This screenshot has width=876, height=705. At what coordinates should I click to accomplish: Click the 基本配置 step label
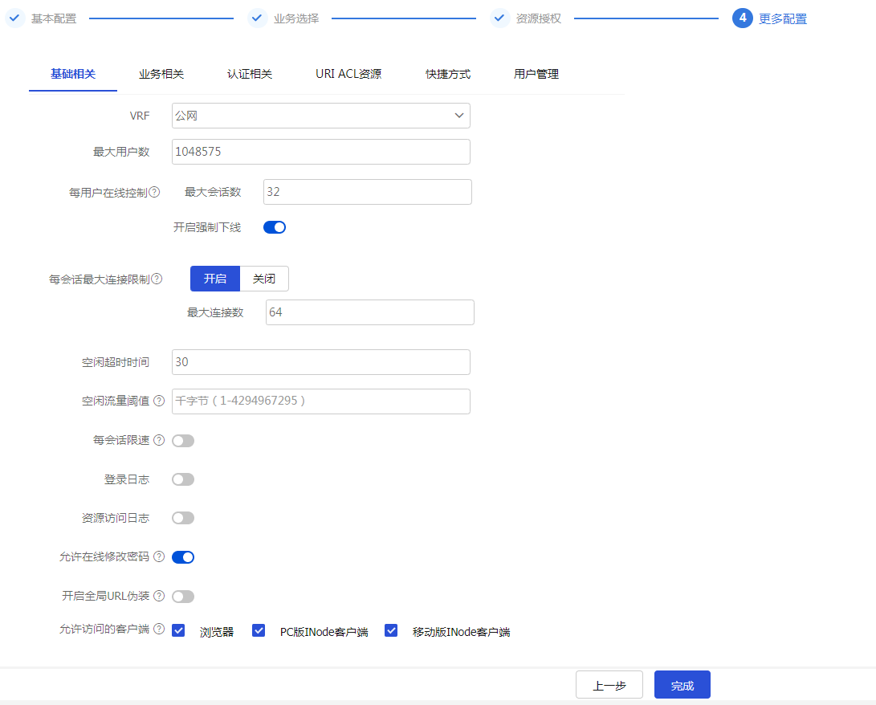point(54,18)
